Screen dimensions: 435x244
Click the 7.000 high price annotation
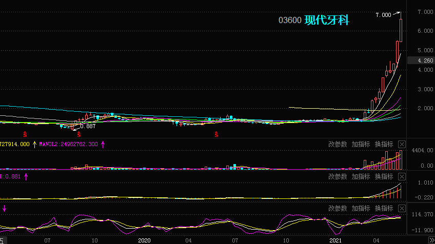(x=383, y=15)
